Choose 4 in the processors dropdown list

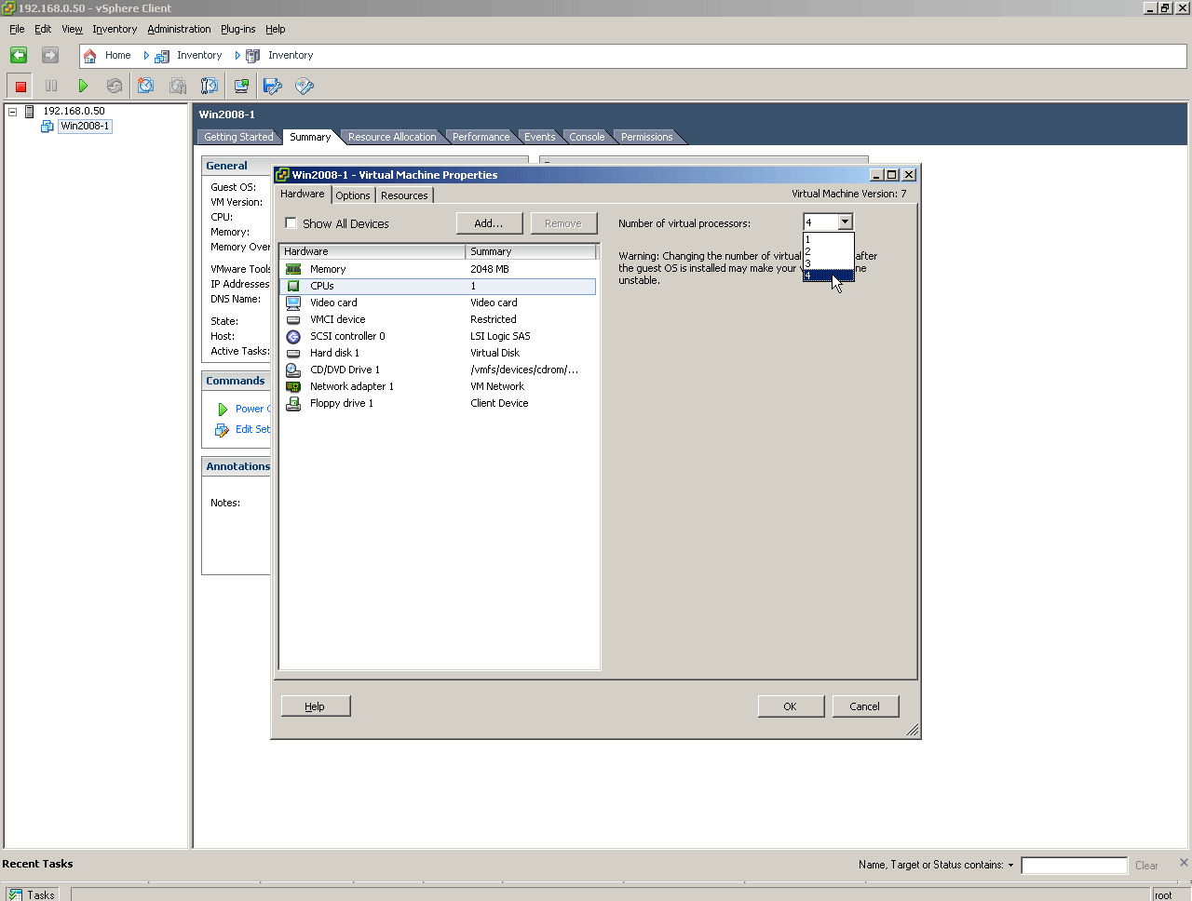point(828,276)
